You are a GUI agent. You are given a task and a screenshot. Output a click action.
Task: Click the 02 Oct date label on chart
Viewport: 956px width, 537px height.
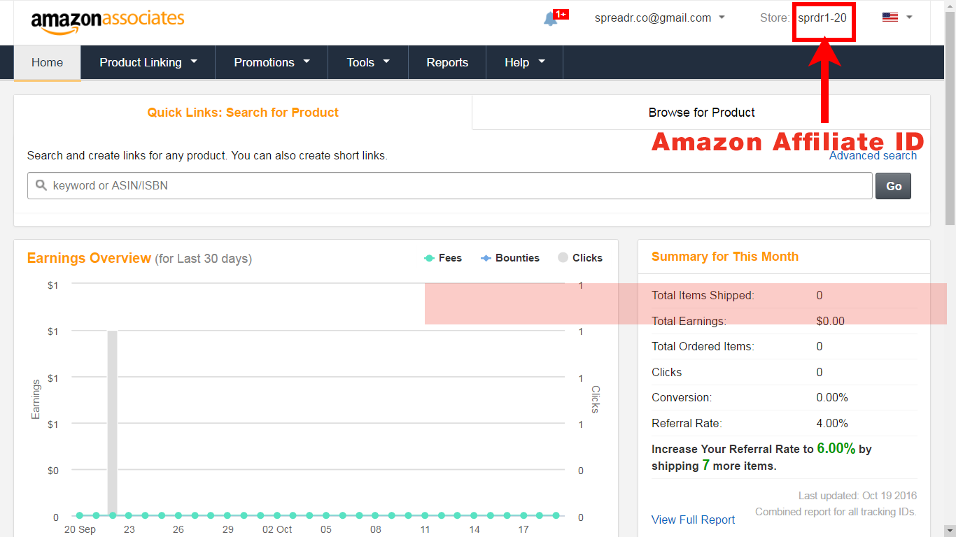pyautogui.click(x=277, y=529)
